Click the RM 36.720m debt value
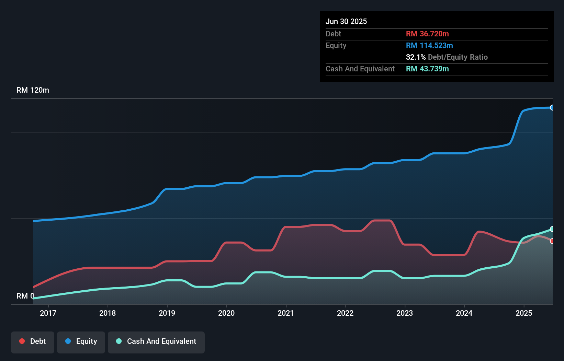564x361 pixels. 427,34
